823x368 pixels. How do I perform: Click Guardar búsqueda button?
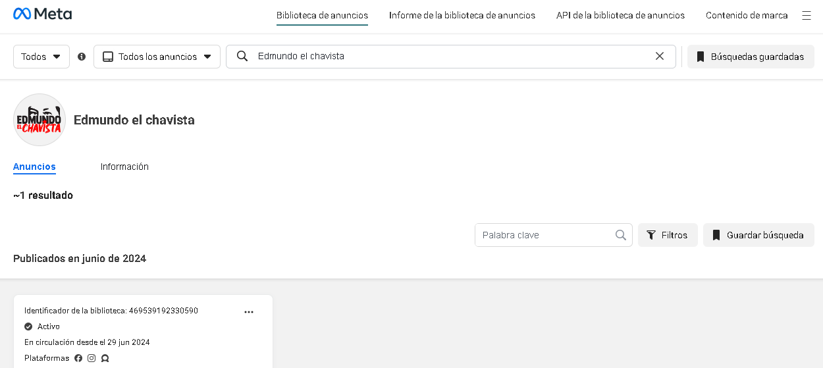coord(758,235)
